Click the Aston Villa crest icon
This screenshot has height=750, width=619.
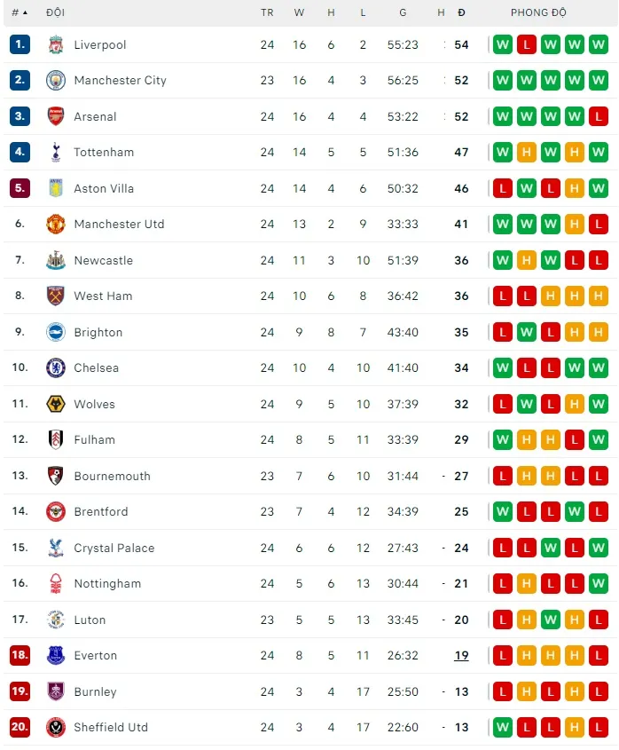(x=56, y=188)
